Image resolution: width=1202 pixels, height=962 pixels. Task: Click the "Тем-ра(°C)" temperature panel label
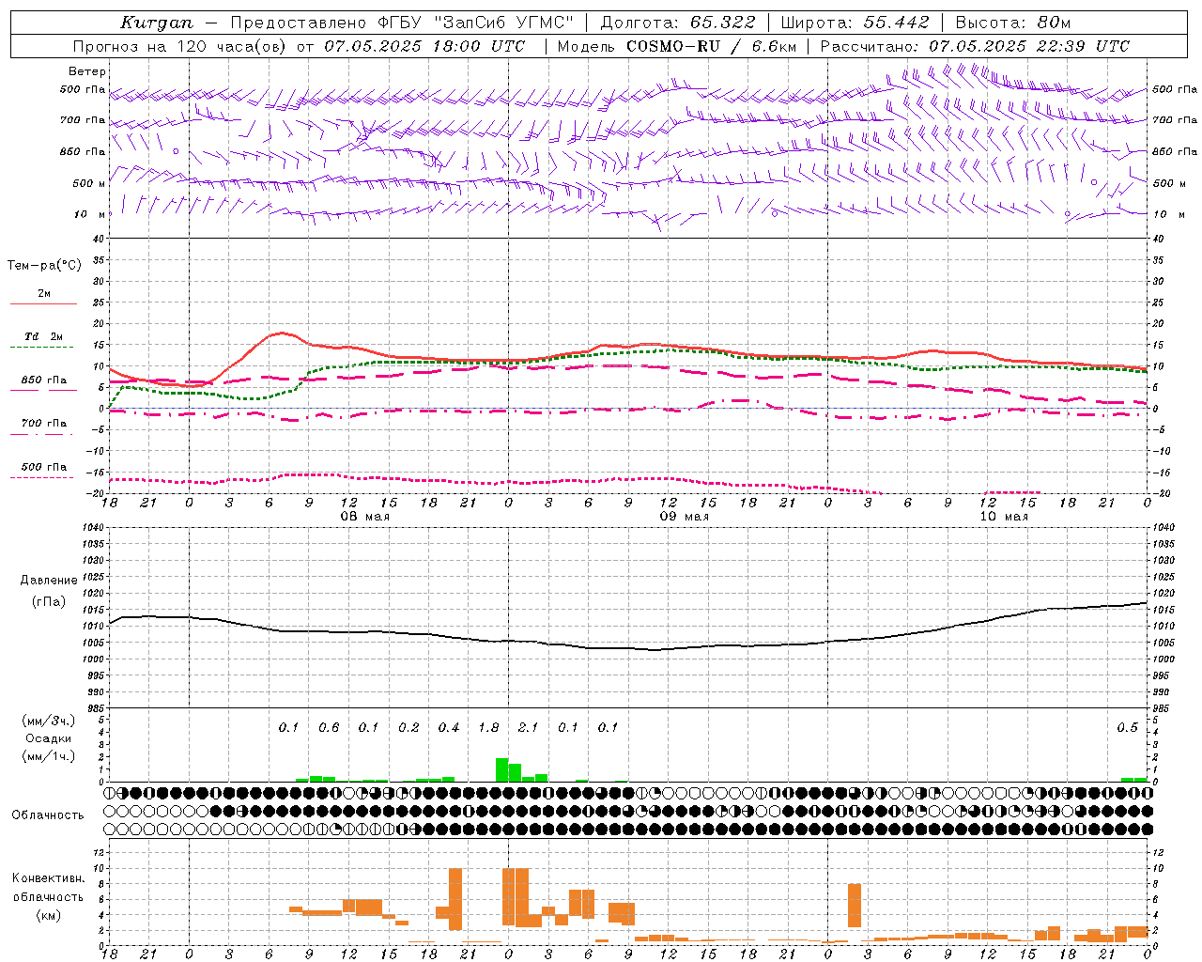(44, 266)
